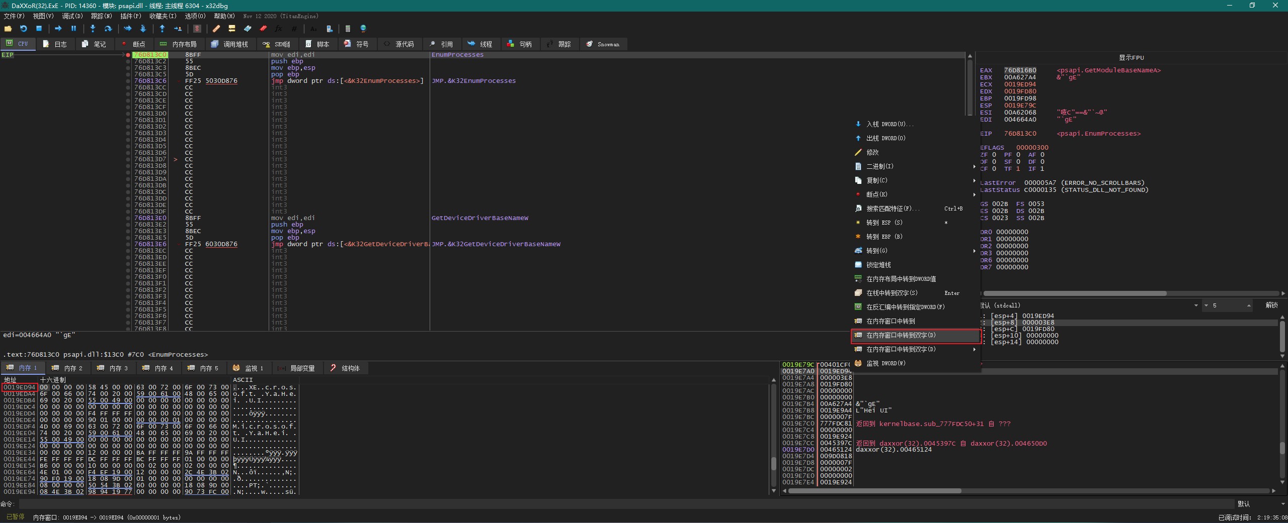Open the 调试(D) menu
1288x523 pixels.
pyautogui.click(x=72, y=16)
